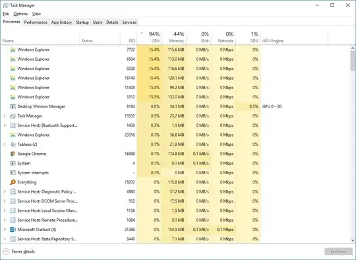Expand Service Host: Diagnostic Policy group
The image size is (356, 260).
(x=5, y=192)
